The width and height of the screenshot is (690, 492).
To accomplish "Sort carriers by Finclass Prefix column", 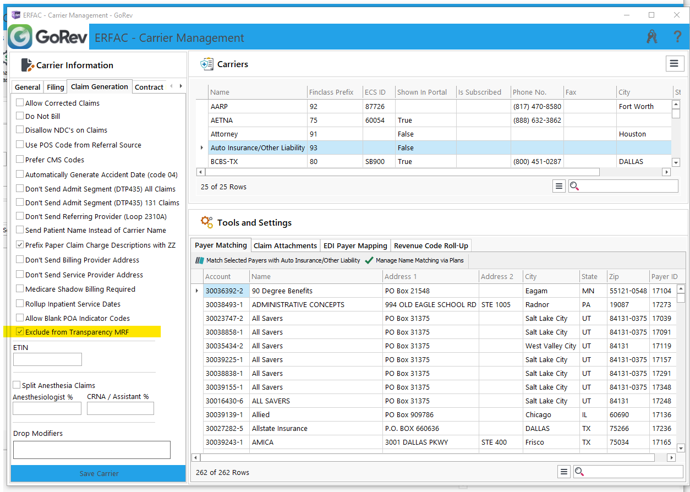I will pos(335,92).
